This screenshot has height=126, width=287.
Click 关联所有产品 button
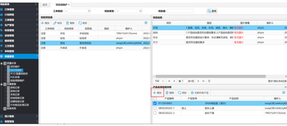click(200, 93)
